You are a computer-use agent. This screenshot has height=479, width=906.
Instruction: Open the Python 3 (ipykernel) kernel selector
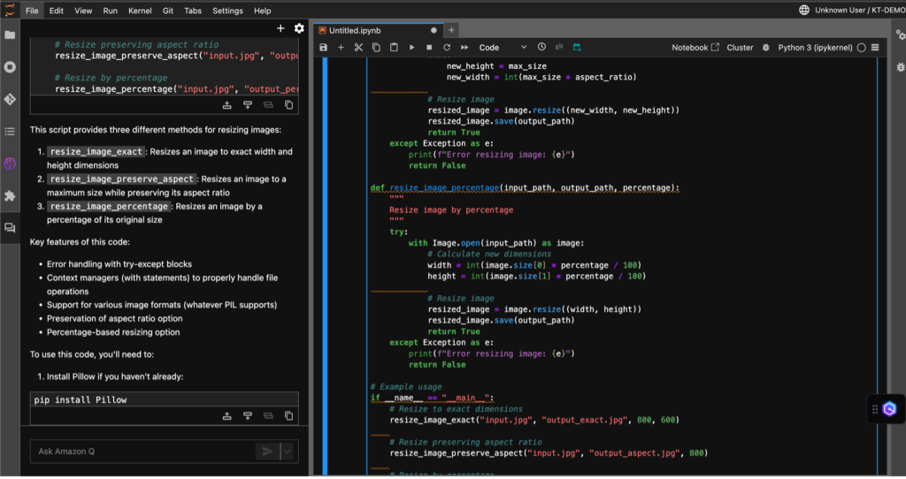tap(816, 48)
